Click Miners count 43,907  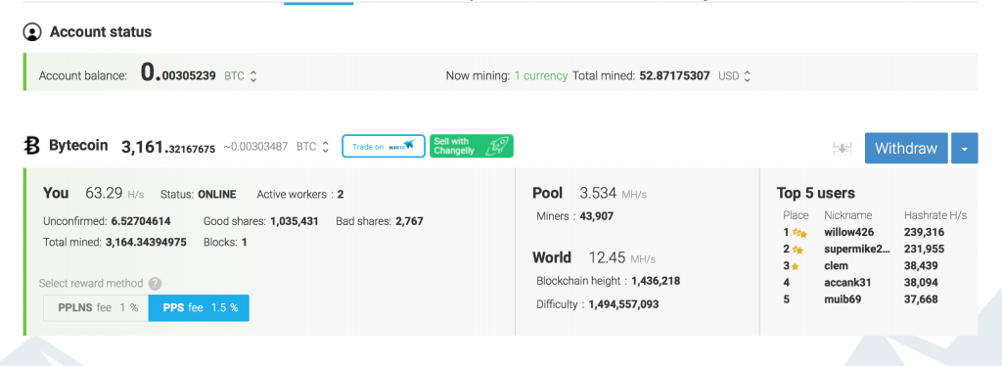[x=596, y=216]
